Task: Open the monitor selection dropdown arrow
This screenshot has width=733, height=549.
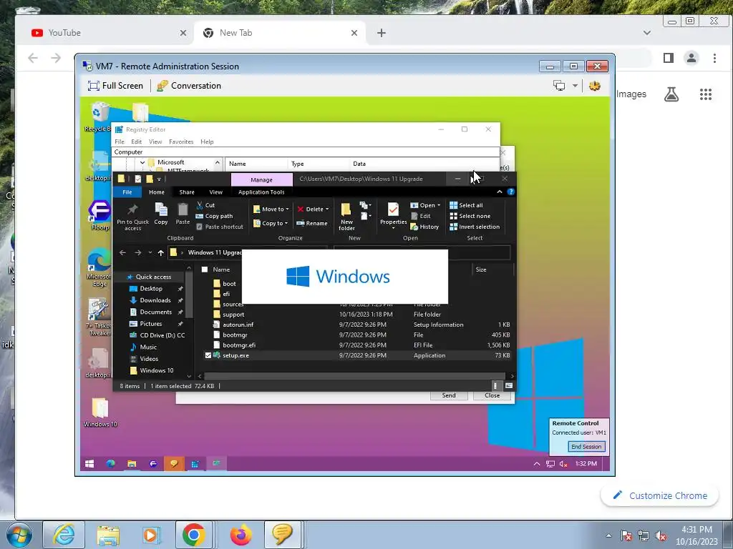Action: 575,86
